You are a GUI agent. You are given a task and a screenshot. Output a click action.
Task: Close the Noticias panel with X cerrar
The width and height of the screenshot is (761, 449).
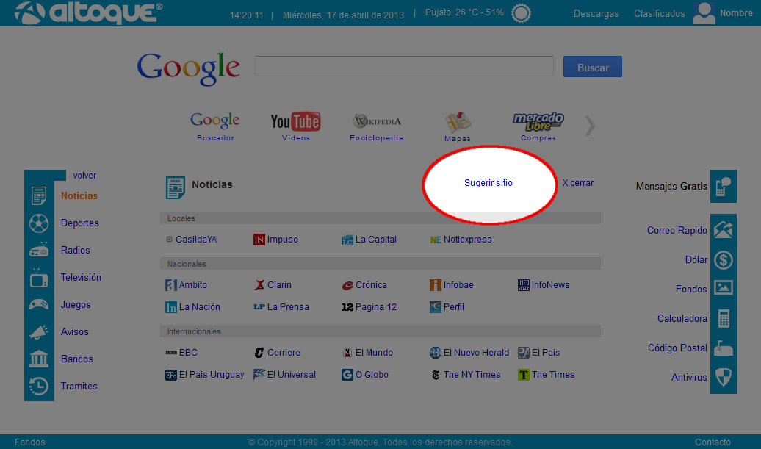577,182
